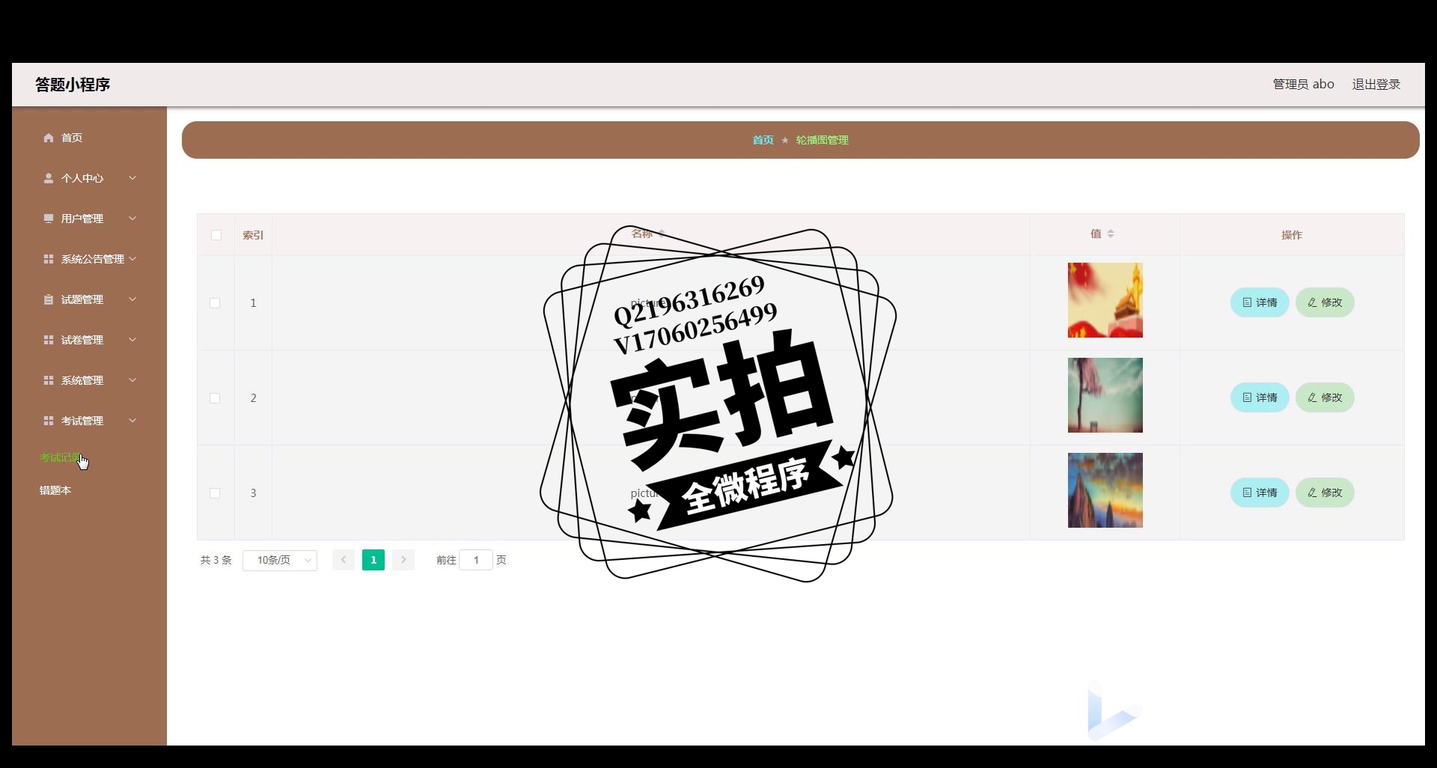Image resolution: width=1437 pixels, height=768 pixels.
Task: Click the person icon beside 个人中心
Action: (49, 178)
